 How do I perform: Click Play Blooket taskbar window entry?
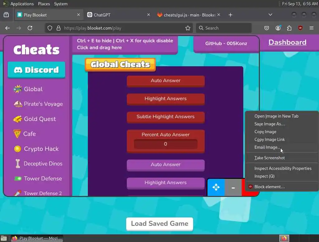pyautogui.click(x=37, y=238)
